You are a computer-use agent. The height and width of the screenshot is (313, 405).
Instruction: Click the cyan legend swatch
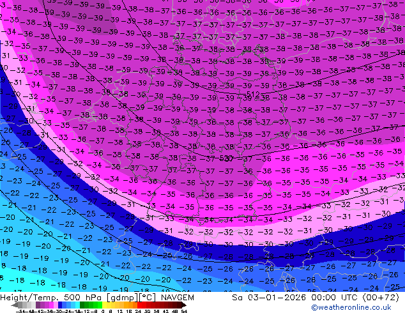pyautogui.click(x=77, y=305)
